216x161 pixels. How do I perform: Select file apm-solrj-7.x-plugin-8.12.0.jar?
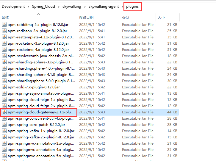tap(34, 87)
